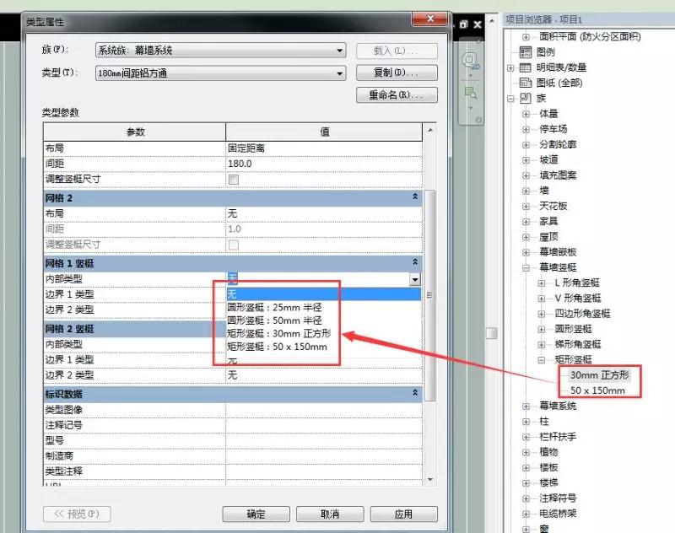Toggle the greyed 调整竖梃尺寸 checkbox under 网格 2
The image size is (675, 533).
[234, 245]
